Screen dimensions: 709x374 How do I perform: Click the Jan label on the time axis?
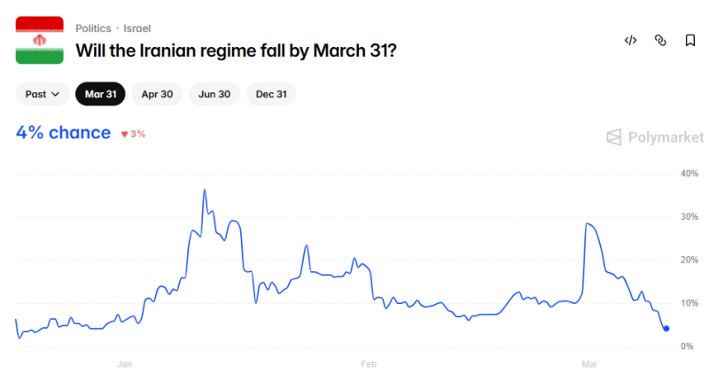(124, 363)
